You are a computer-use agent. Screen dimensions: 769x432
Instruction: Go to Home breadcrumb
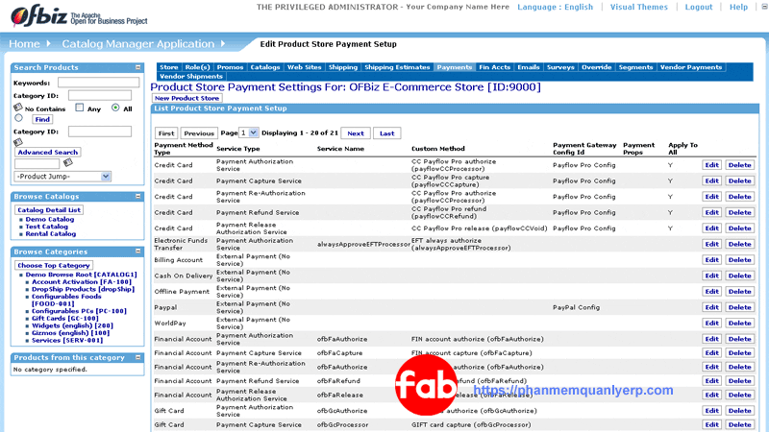click(x=24, y=43)
